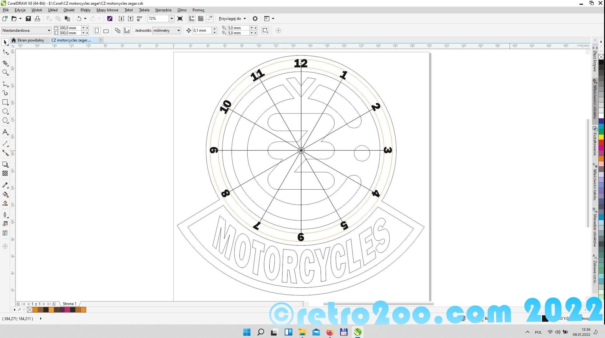Click the Export icon in the toolbar

(x=130, y=19)
